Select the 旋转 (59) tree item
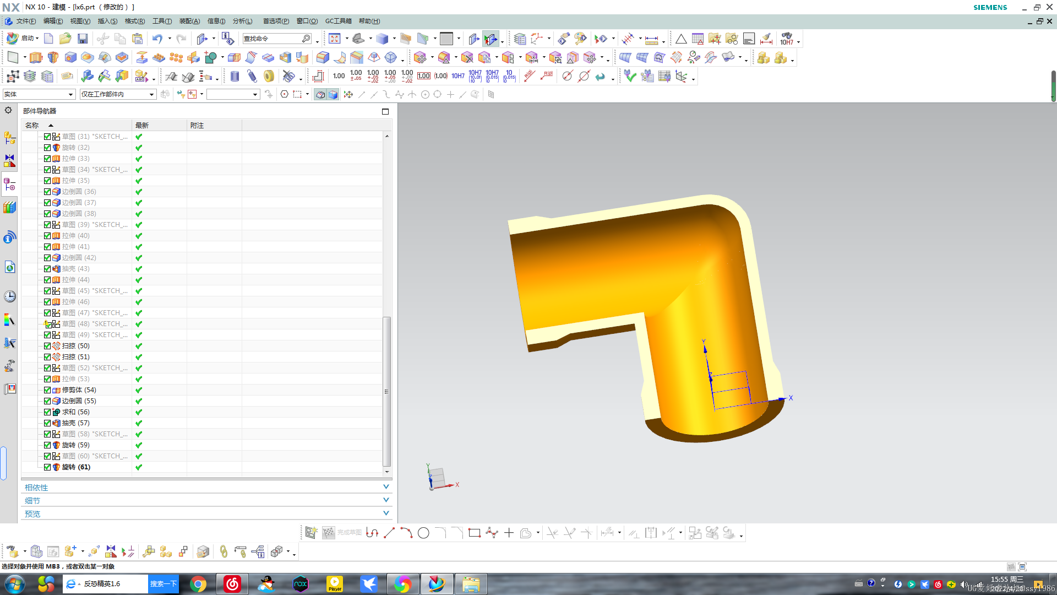The width and height of the screenshot is (1057, 595). (75, 445)
